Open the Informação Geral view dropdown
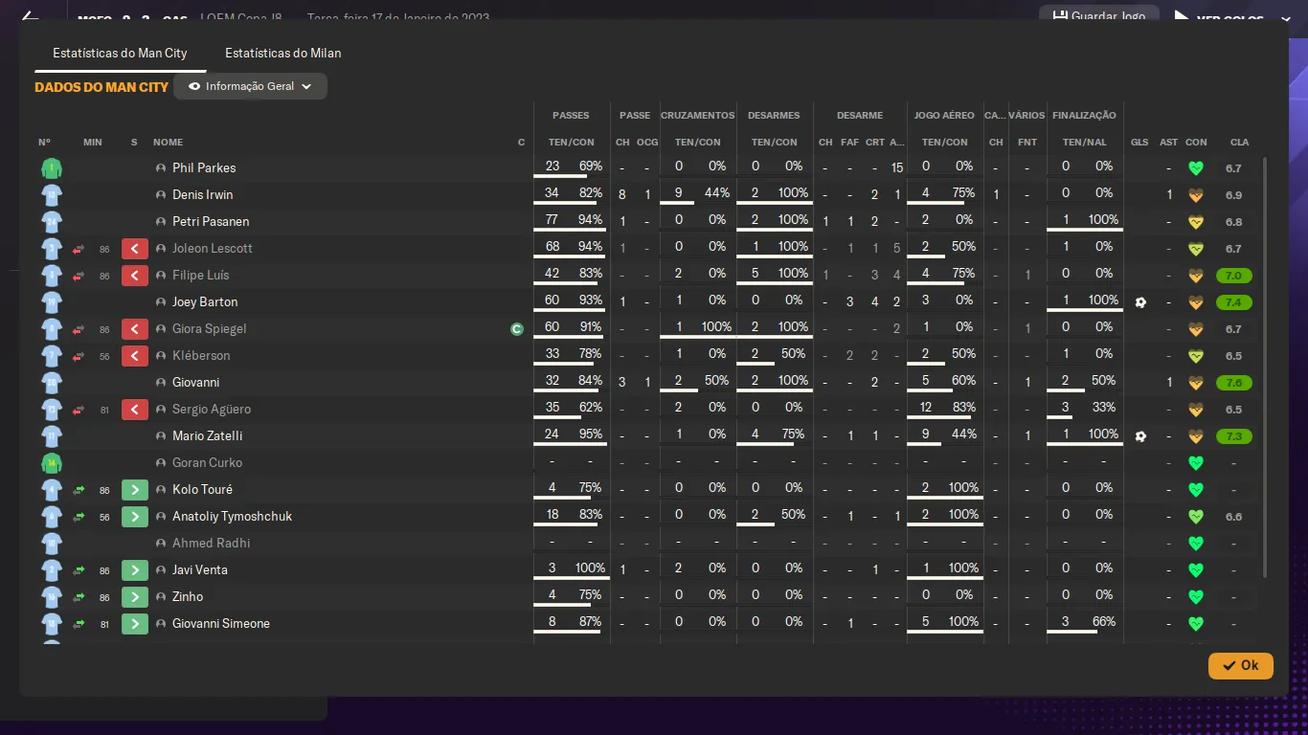1308x735 pixels. point(250,86)
